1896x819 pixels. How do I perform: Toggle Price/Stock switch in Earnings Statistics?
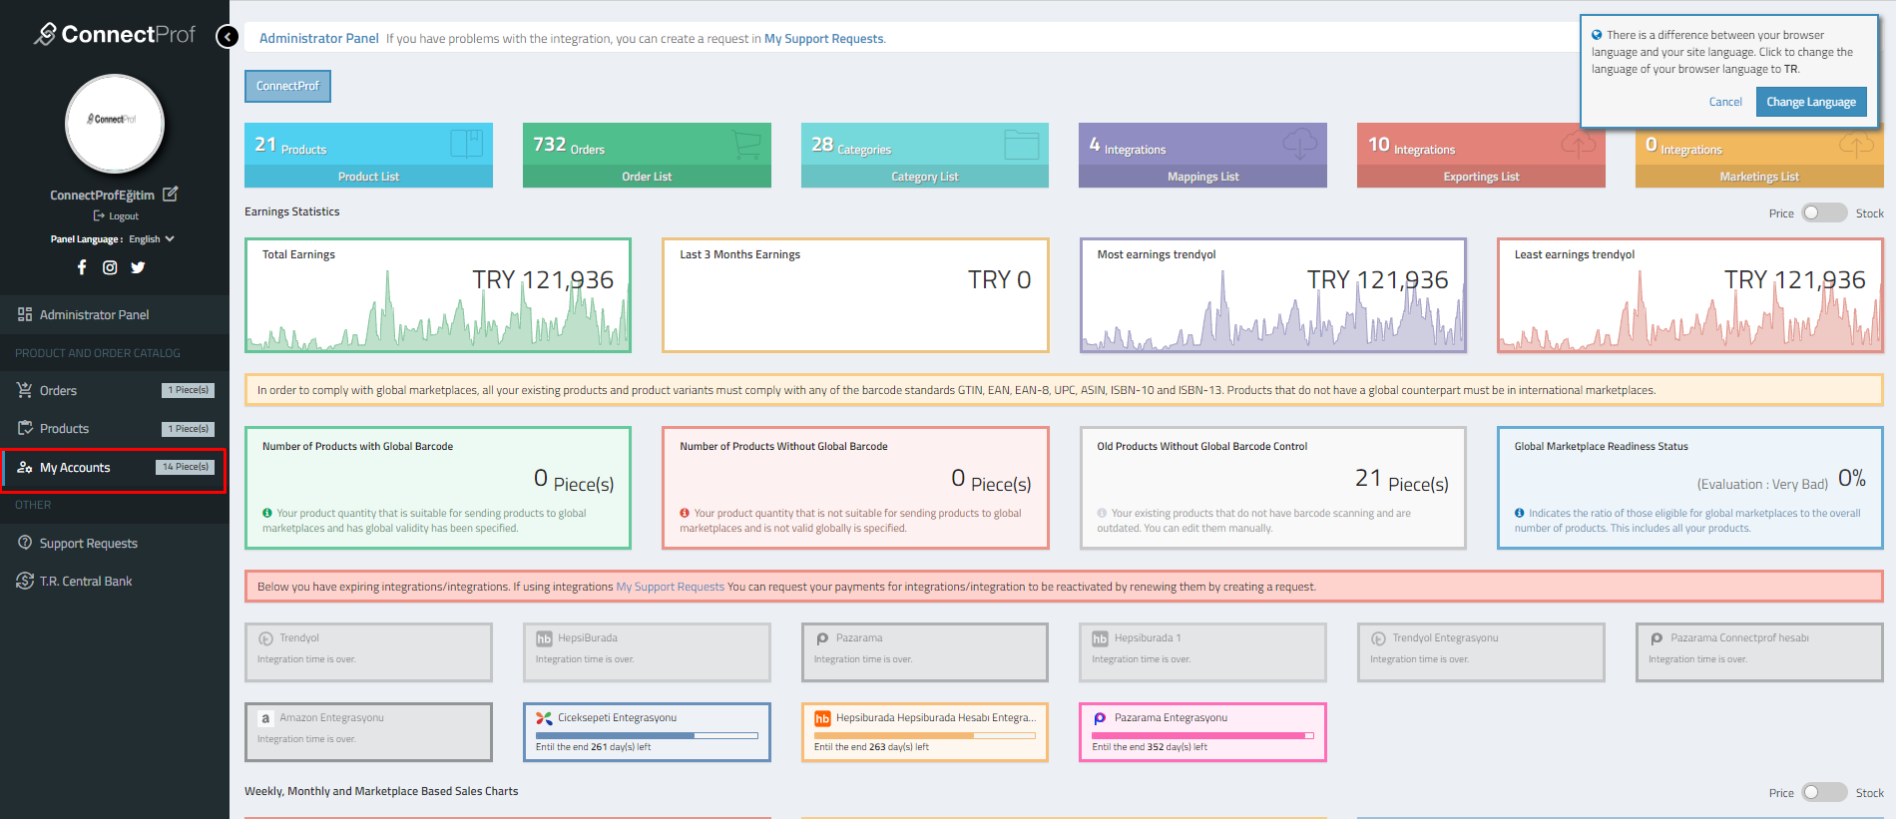[x=1823, y=213]
